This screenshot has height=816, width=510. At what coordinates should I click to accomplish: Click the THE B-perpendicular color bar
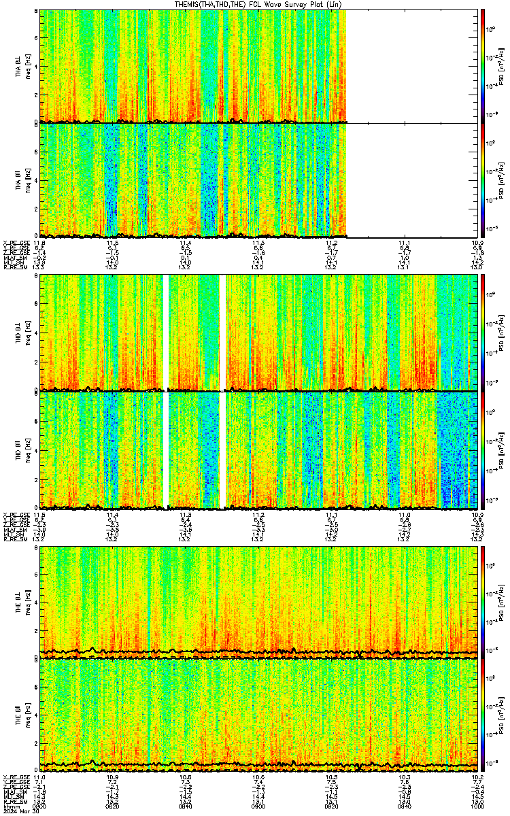pos(482,602)
